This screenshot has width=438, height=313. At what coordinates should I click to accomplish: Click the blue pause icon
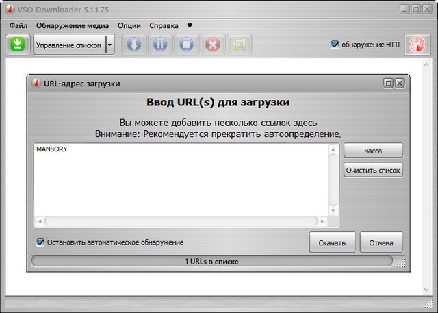pos(160,45)
